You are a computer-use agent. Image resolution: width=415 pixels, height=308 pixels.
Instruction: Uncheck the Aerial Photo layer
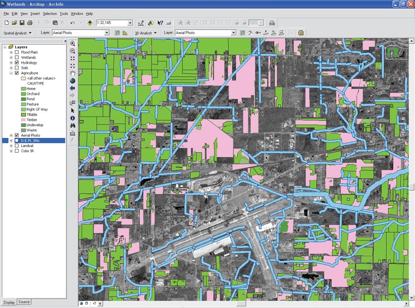[17, 135]
